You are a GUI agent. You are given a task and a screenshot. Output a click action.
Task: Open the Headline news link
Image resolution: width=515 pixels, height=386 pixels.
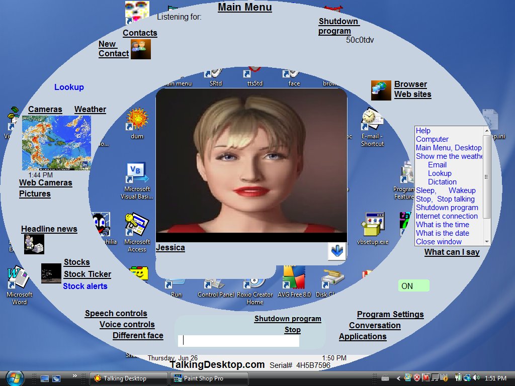tap(49, 229)
